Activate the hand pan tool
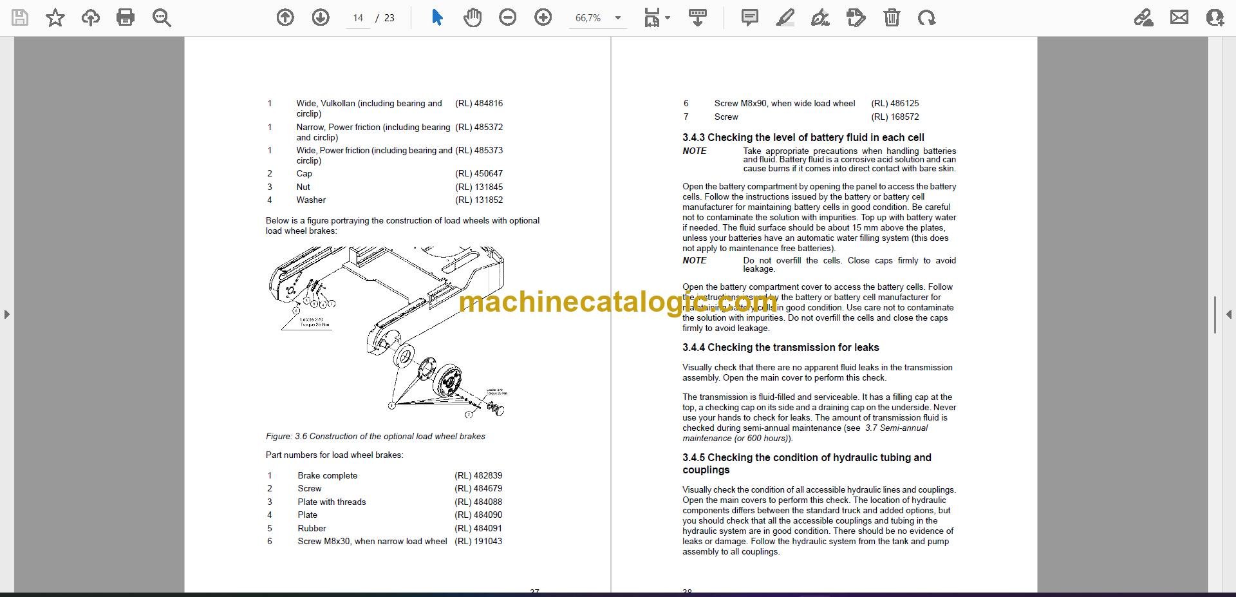The height and width of the screenshot is (597, 1236). pyautogui.click(x=473, y=17)
